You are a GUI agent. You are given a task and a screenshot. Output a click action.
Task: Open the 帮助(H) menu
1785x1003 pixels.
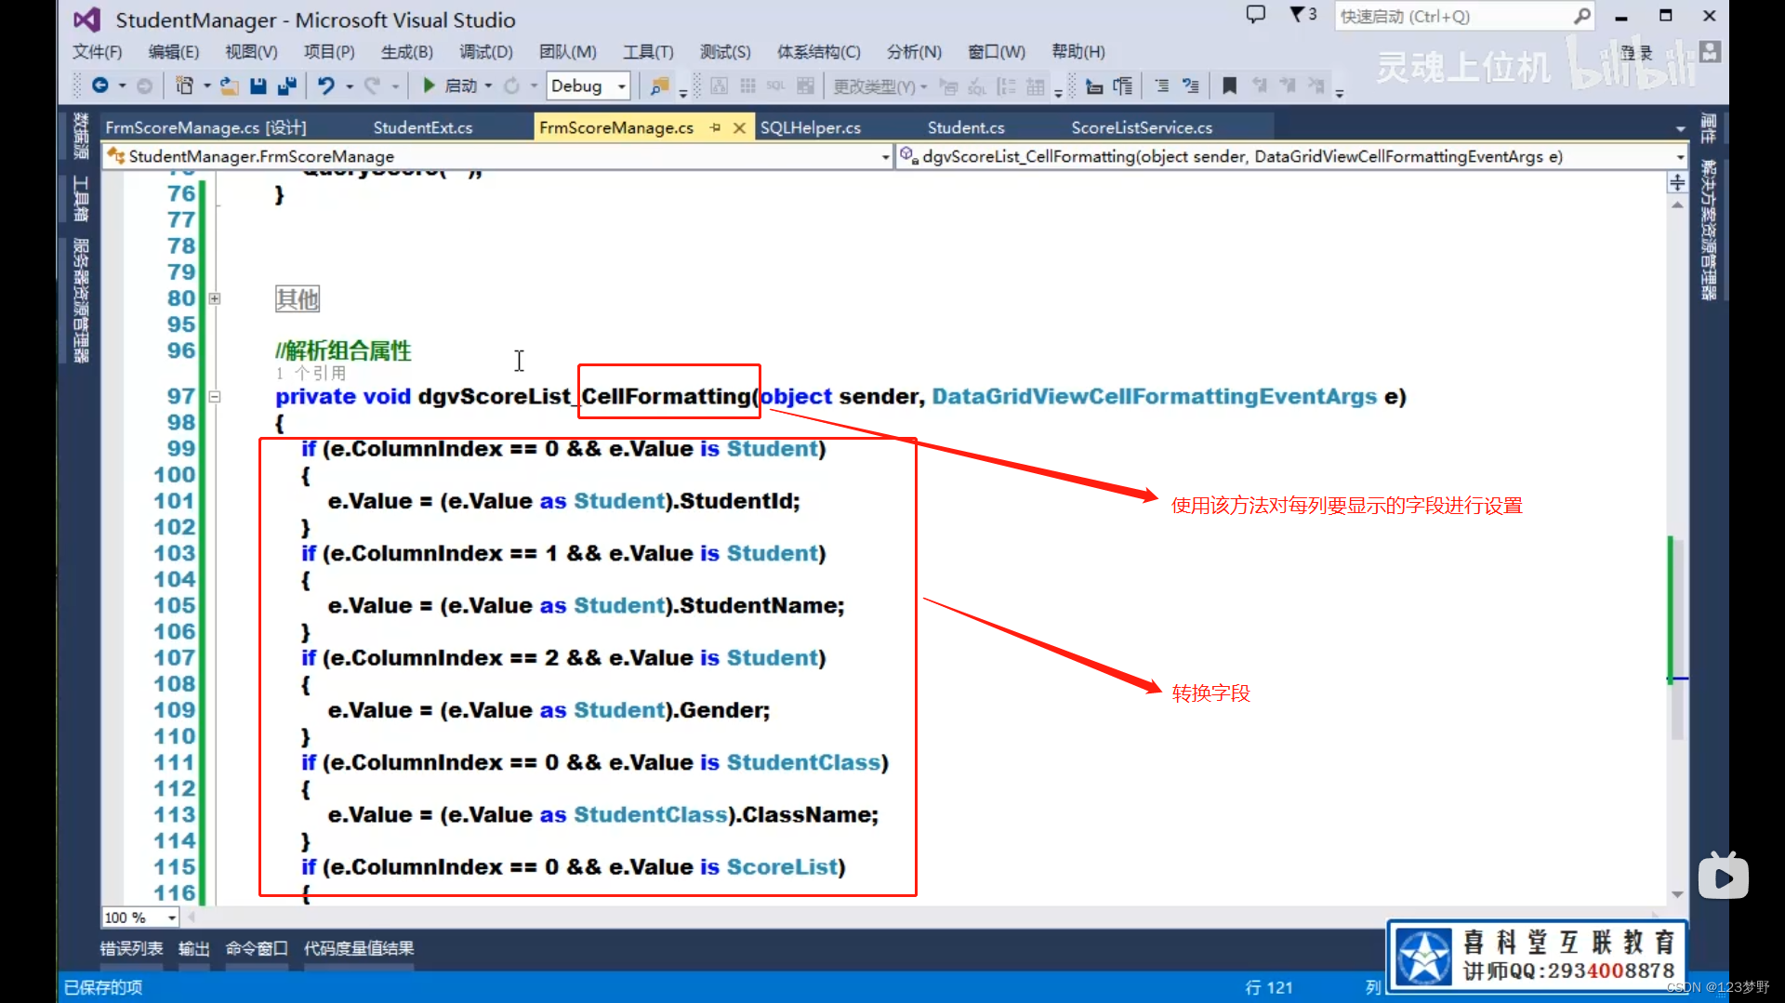(x=1078, y=52)
